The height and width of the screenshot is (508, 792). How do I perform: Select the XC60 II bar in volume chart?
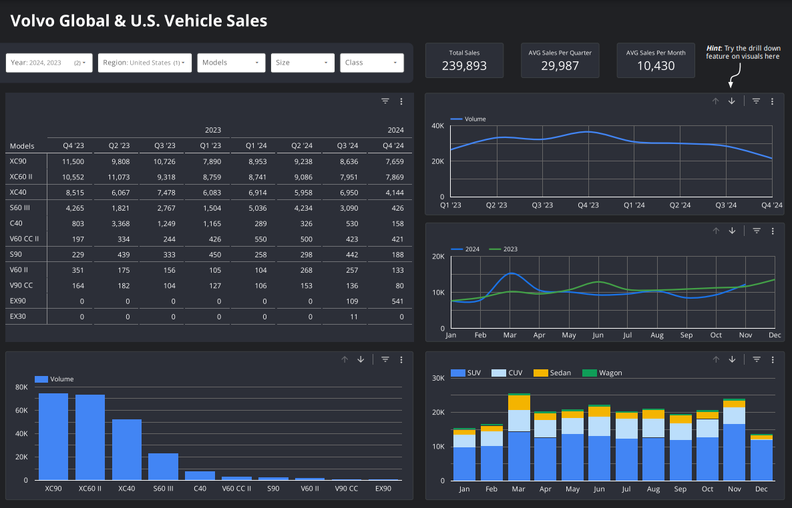click(x=90, y=437)
